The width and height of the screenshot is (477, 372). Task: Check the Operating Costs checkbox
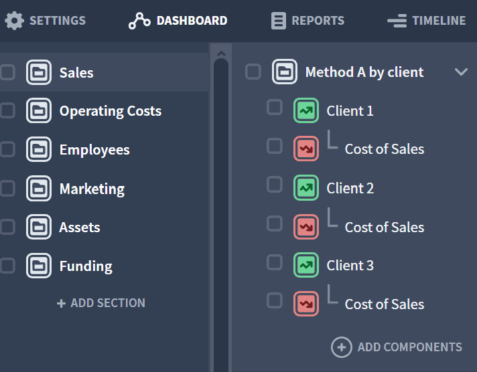pyautogui.click(x=7, y=110)
